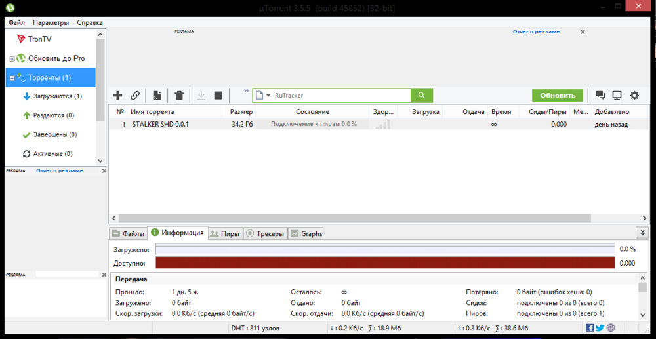Open the Справка menu
The height and width of the screenshot is (339, 656).
tap(89, 22)
